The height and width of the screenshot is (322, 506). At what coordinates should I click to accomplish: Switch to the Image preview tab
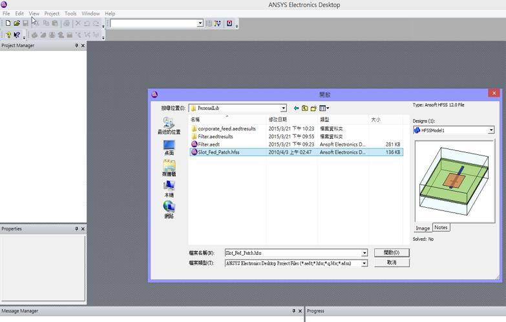tap(423, 228)
